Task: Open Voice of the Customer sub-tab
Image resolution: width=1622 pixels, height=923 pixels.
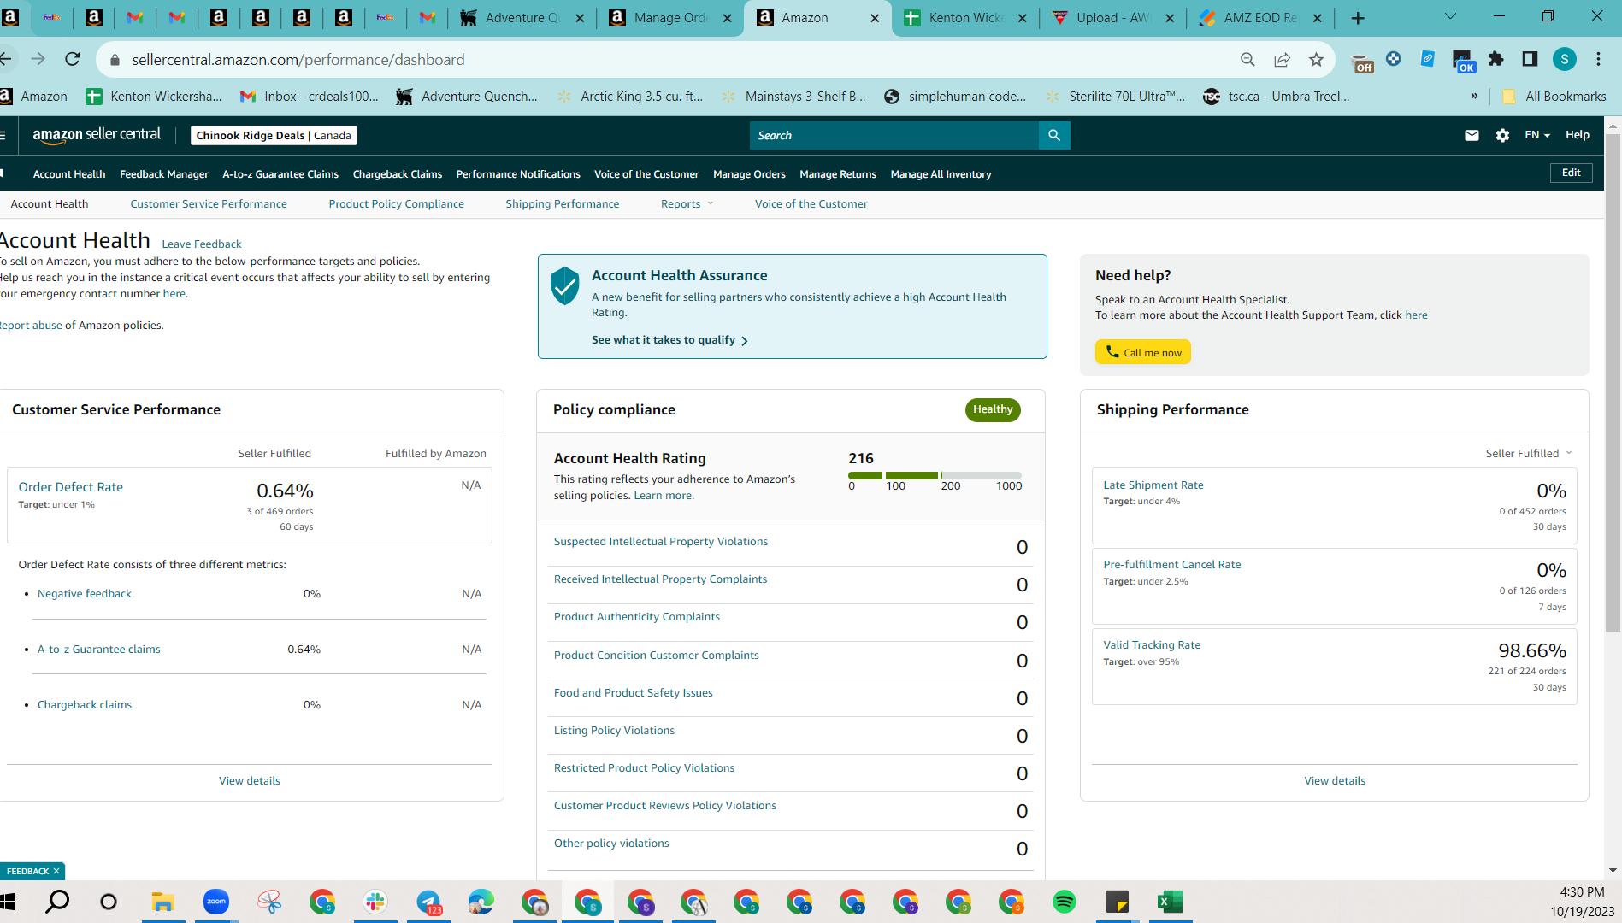Action: (x=811, y=203)
